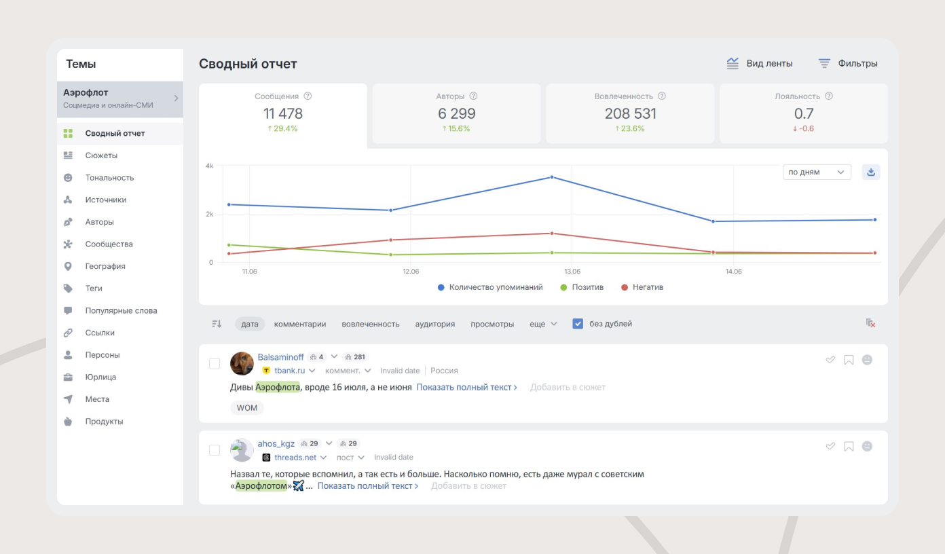Sort feed by вовлеченность

pos(371,324)
